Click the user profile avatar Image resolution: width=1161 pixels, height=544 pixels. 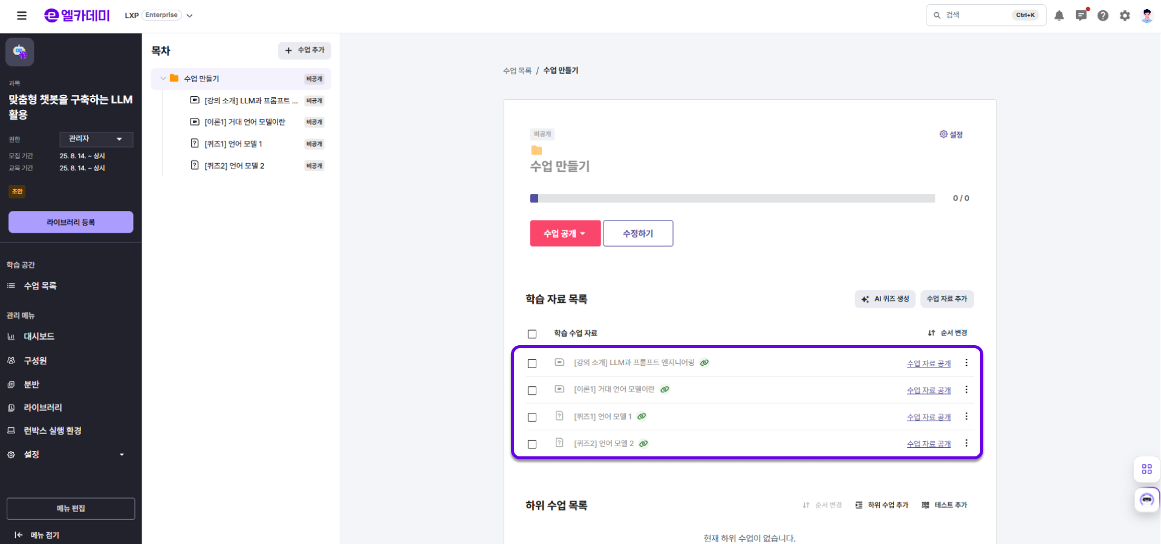point(1146,16)
